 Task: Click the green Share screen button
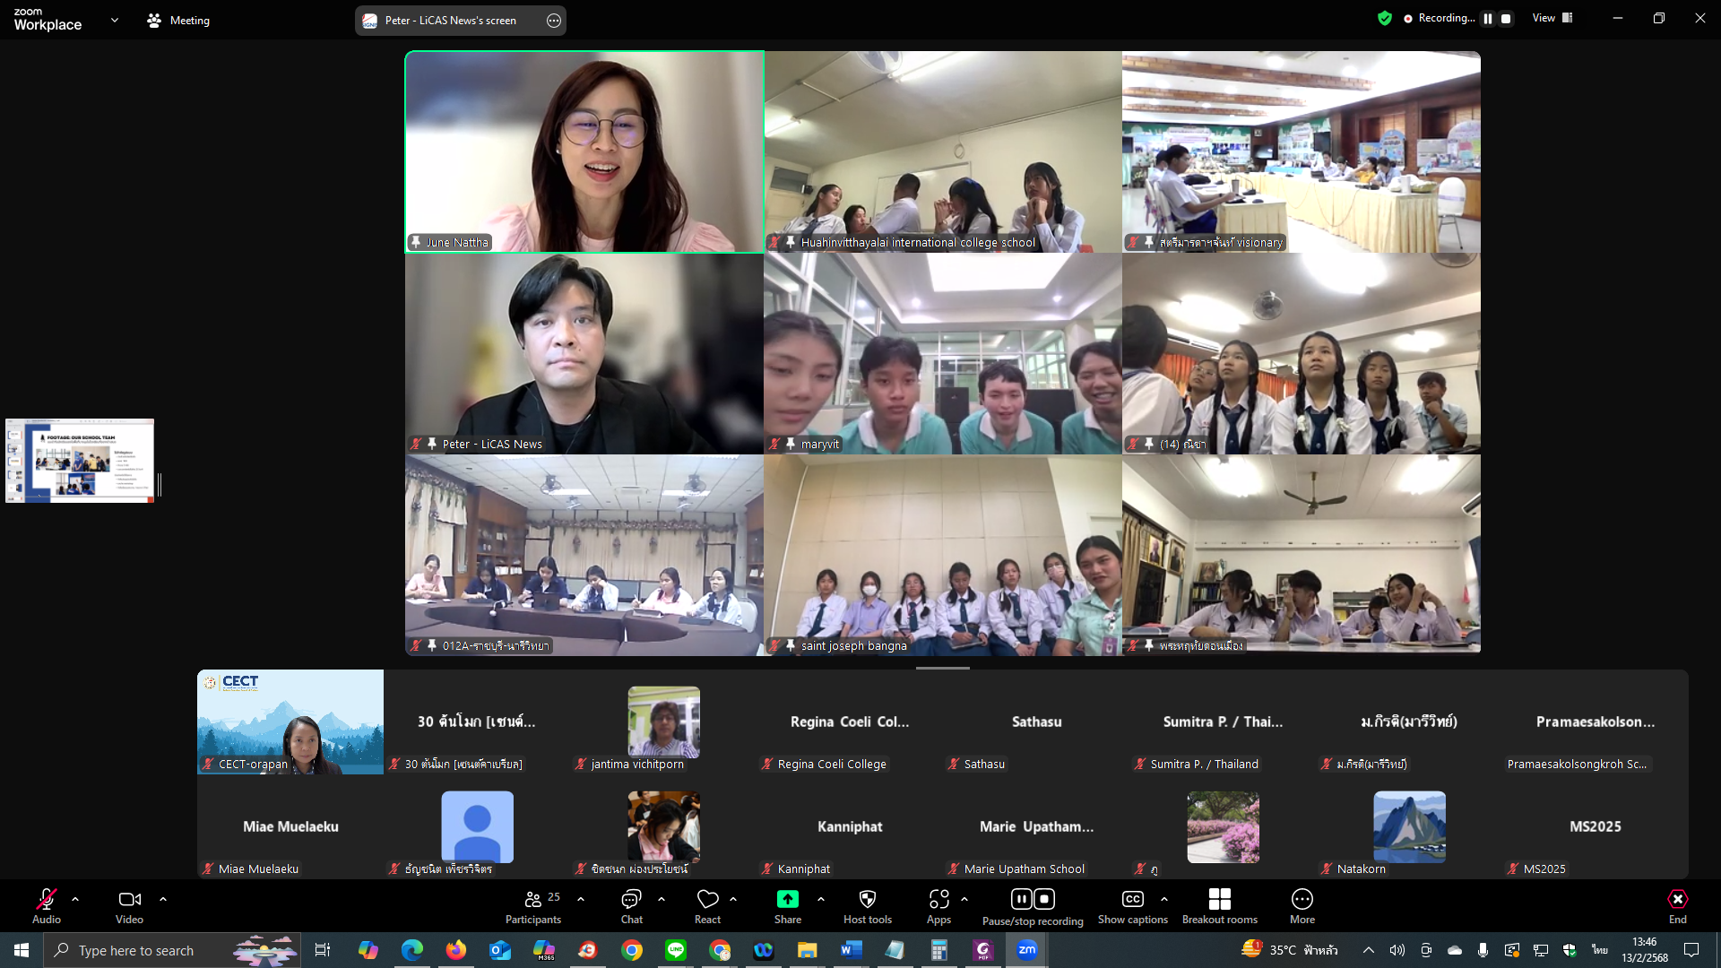[787, 900]
